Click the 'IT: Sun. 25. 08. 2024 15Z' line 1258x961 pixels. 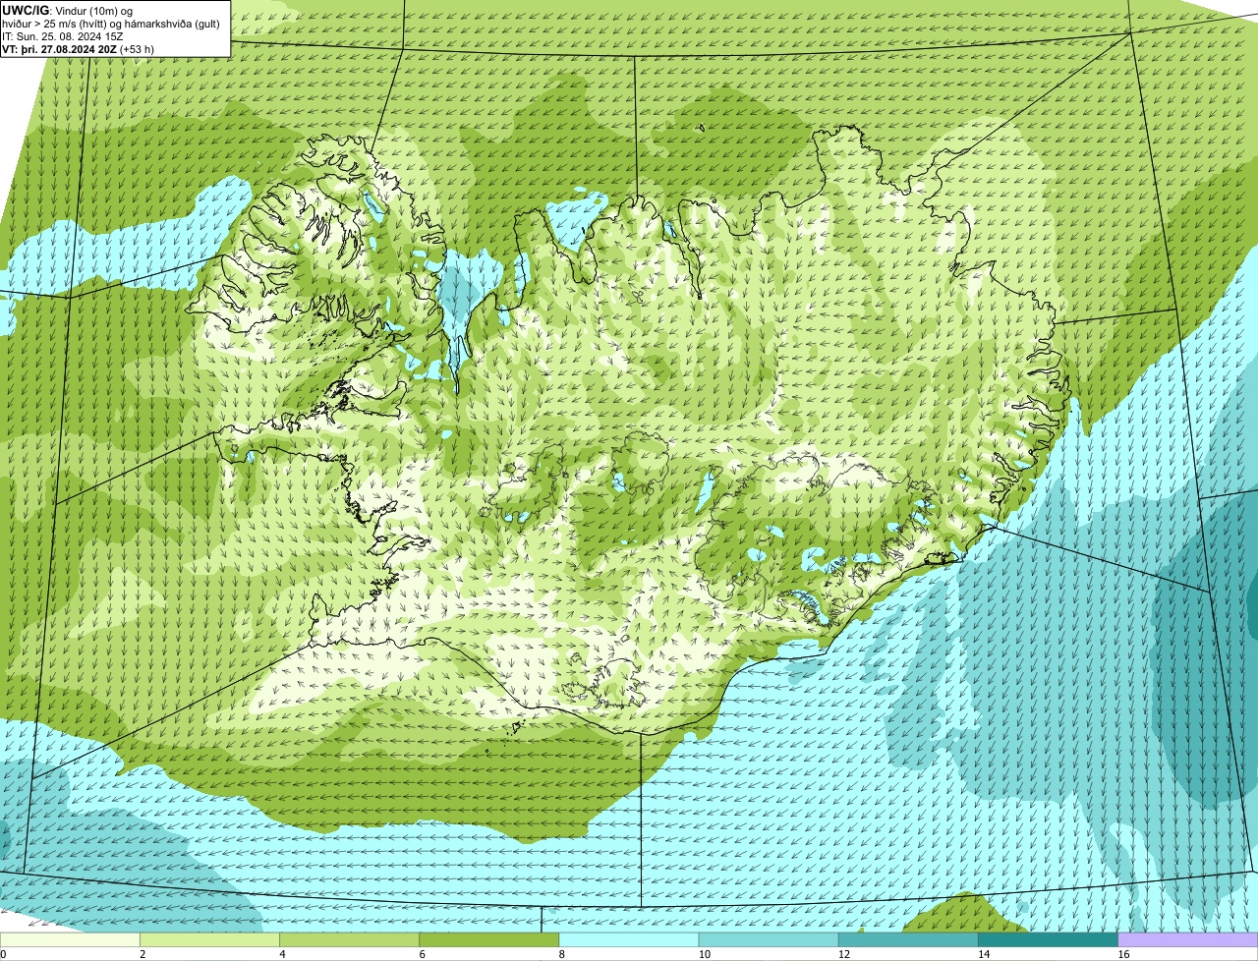point(63,36)
